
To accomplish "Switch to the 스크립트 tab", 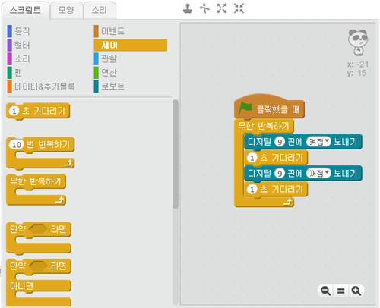I will pyautogui.click(x=25, y=11).
